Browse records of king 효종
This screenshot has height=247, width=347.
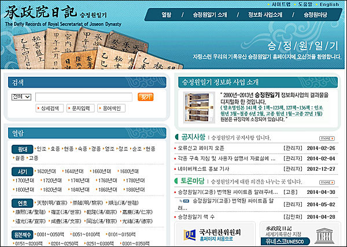pos(55,149)
